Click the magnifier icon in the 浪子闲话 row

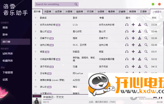point(146,66)
